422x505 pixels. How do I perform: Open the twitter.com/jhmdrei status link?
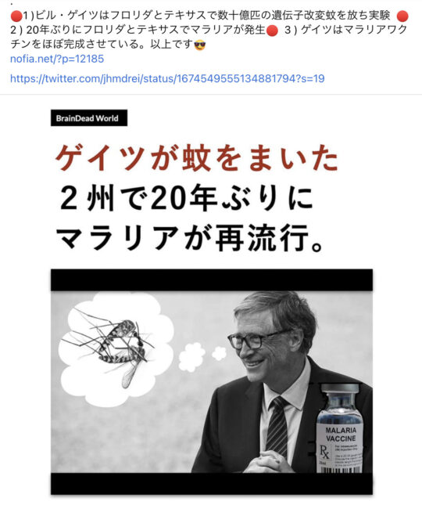pos(167,78)
